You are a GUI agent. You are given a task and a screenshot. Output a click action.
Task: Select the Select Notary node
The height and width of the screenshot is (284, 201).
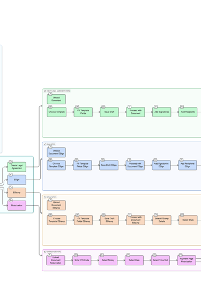coord(108,260)
